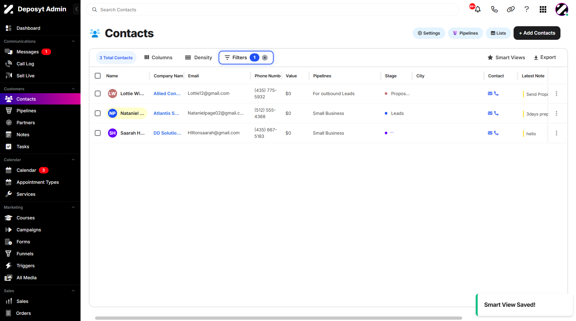
Task: Click the horizontal scrollbar at bottom
Action: point(278,318)
